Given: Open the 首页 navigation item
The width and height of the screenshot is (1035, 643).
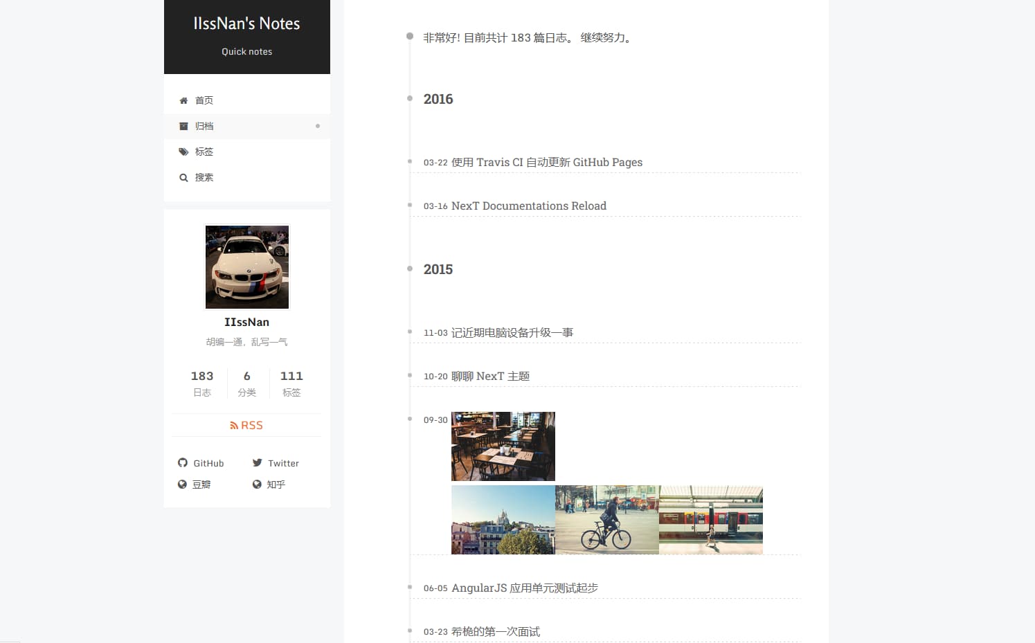Looking at the screenshot, I should coord(204,100).
